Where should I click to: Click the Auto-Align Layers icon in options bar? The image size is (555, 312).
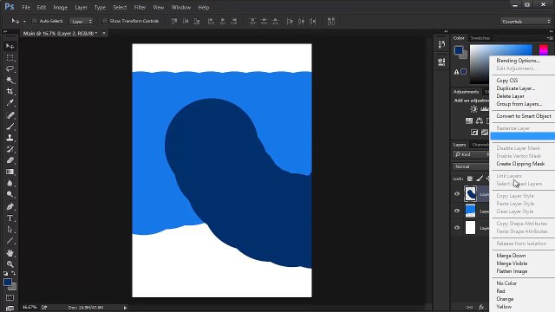pyautogui.click(x=331, y=21)
